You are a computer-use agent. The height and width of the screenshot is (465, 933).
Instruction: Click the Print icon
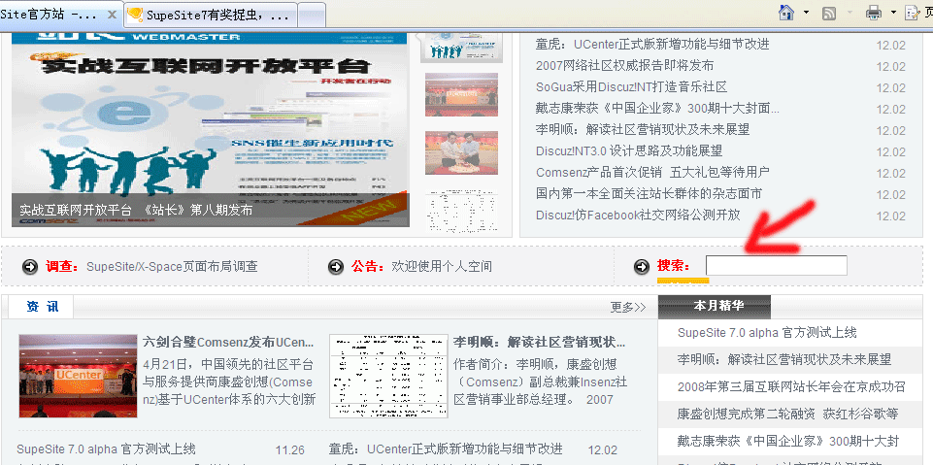pos(874,13)
